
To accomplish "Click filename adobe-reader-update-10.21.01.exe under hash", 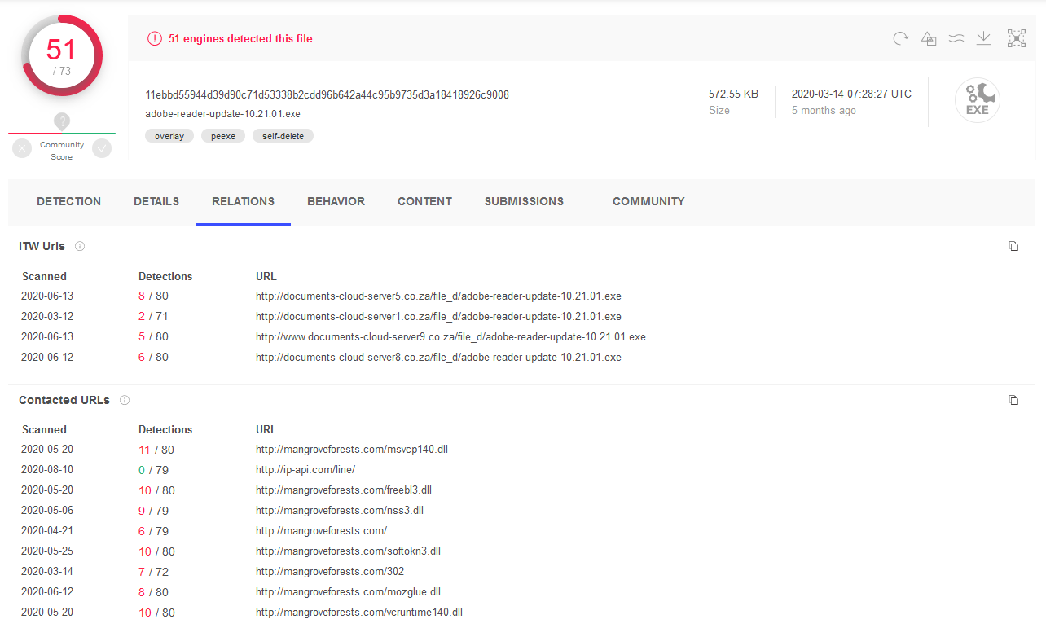I will pyautogui.click(x=222, y=114).
